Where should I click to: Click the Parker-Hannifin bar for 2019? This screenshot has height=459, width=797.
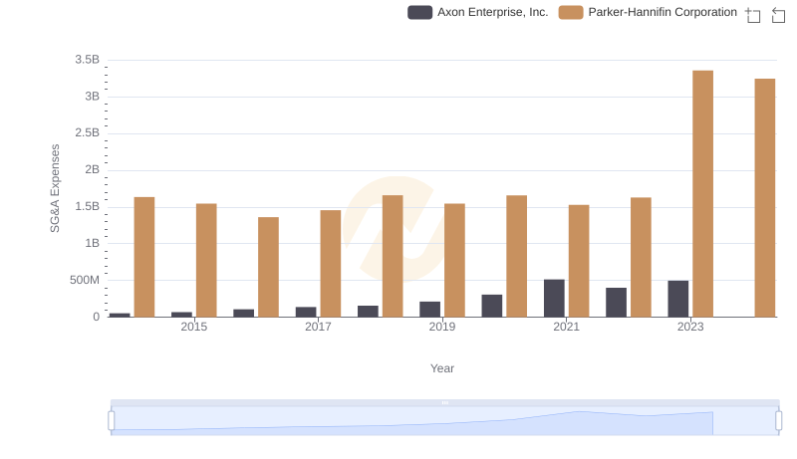click(x=454, y=261)
